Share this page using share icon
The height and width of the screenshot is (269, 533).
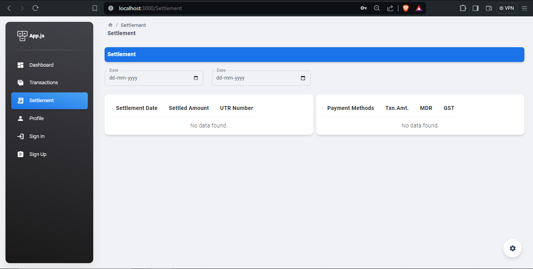(390, 8)
